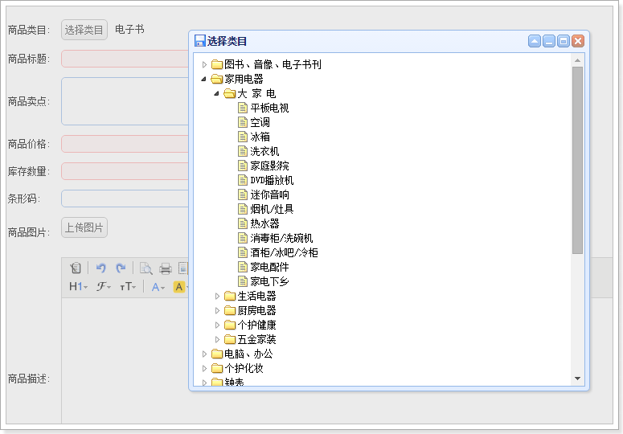The image size is (623, 434).
Task: Expand the 电脑、办公 folder
Action: pos(204,354)
